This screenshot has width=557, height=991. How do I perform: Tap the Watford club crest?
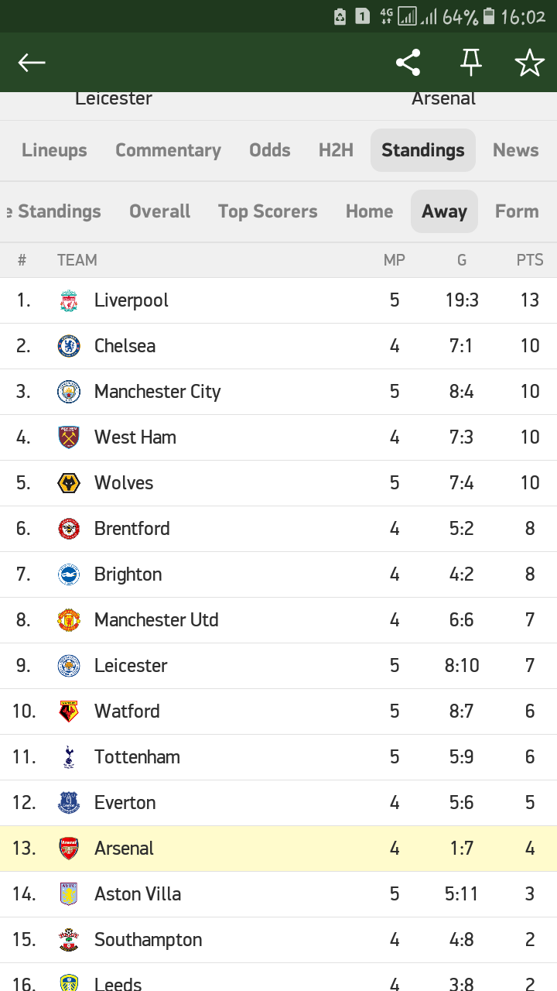coord(69,712)
